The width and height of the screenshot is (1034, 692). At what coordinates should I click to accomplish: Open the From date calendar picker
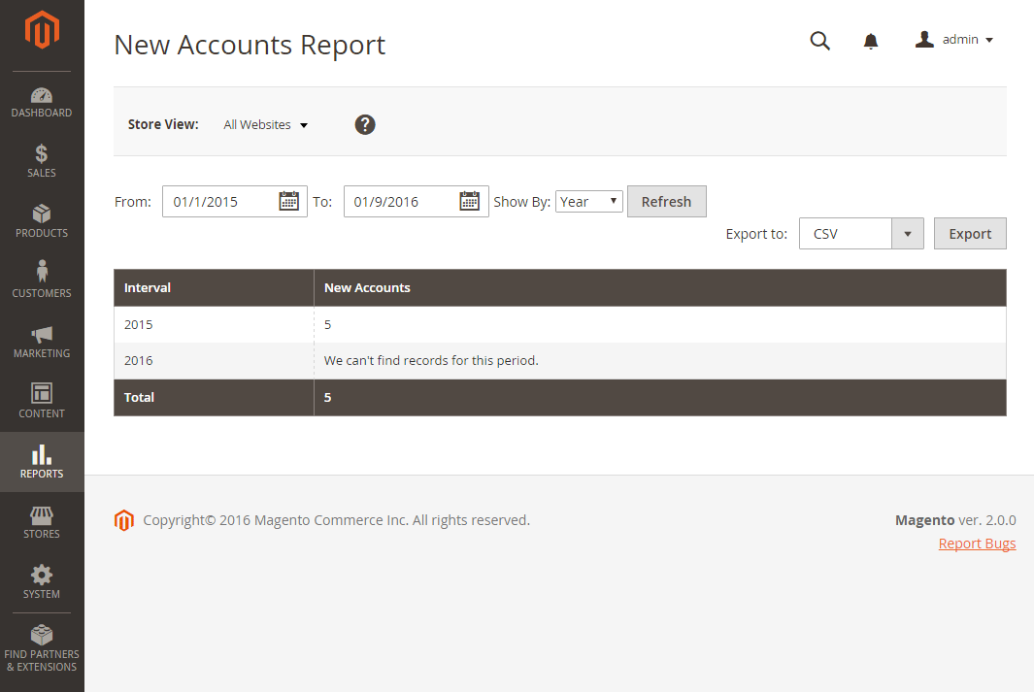tap(288, 201)
